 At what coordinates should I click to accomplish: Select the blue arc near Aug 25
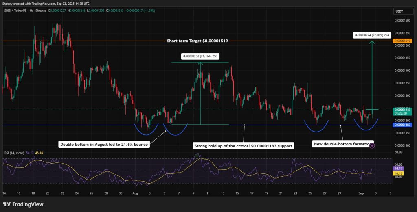click(316, 127)
